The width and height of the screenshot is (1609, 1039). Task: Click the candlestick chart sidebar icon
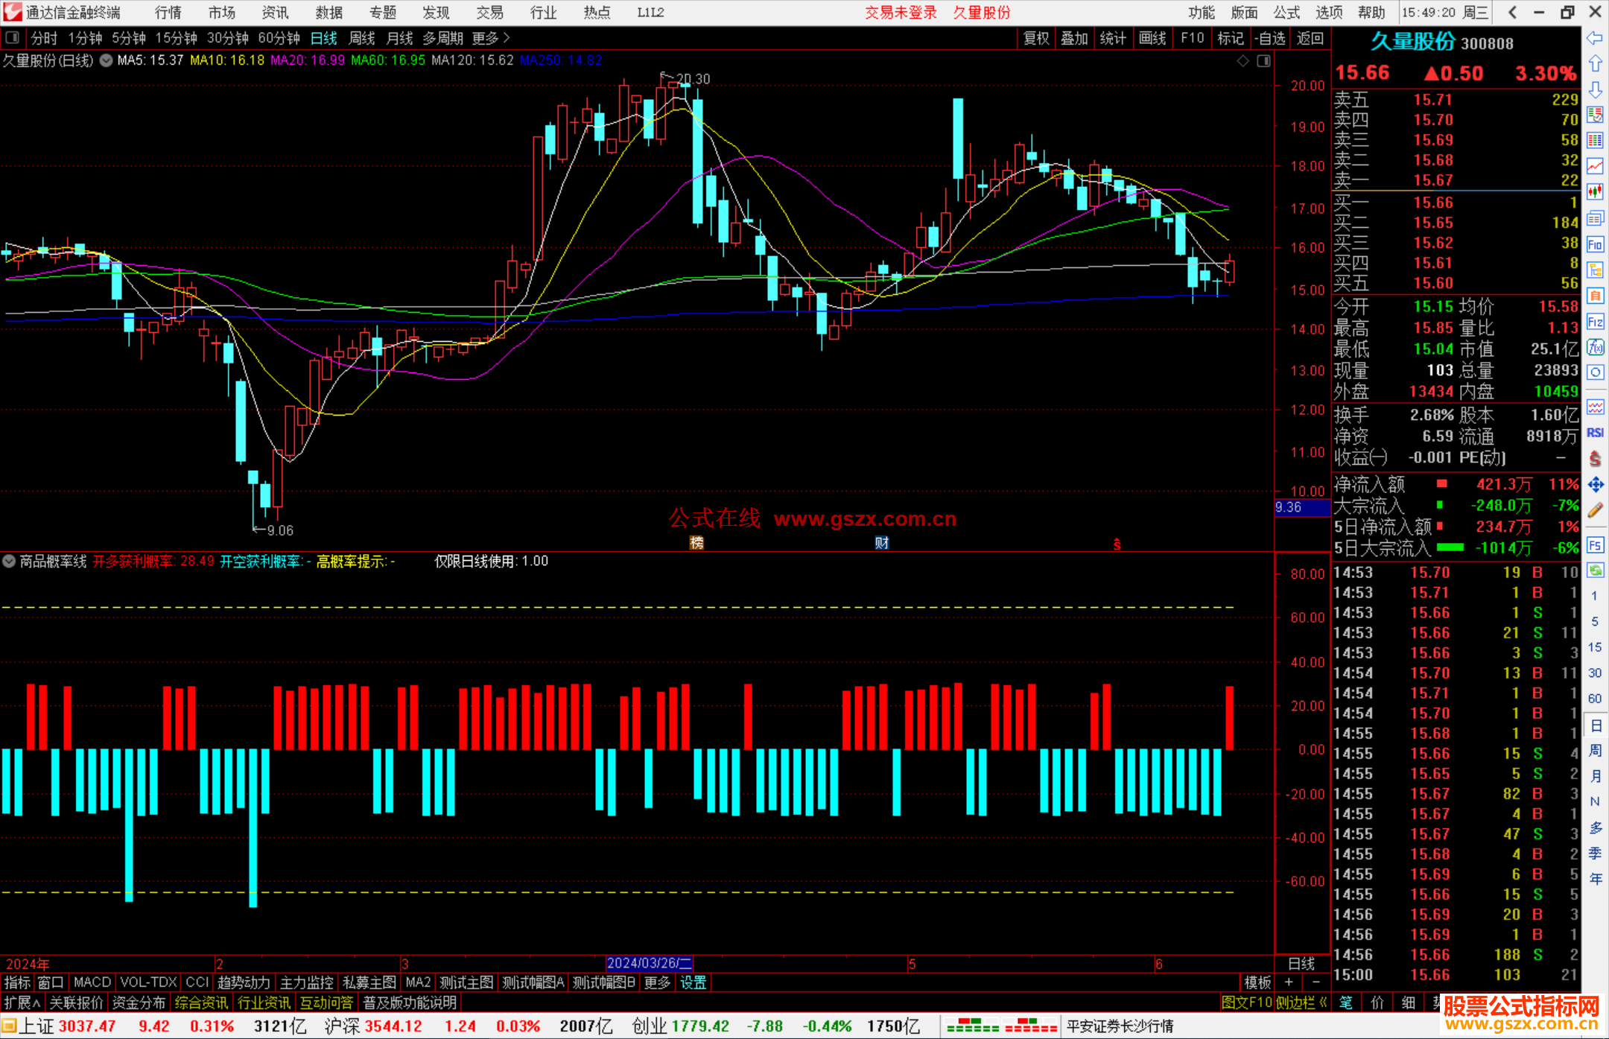(x=1595, y=191)
